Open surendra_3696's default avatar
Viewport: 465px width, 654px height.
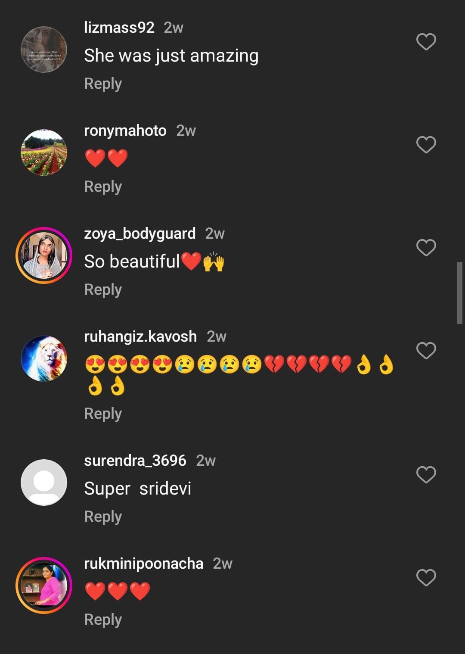44,483
